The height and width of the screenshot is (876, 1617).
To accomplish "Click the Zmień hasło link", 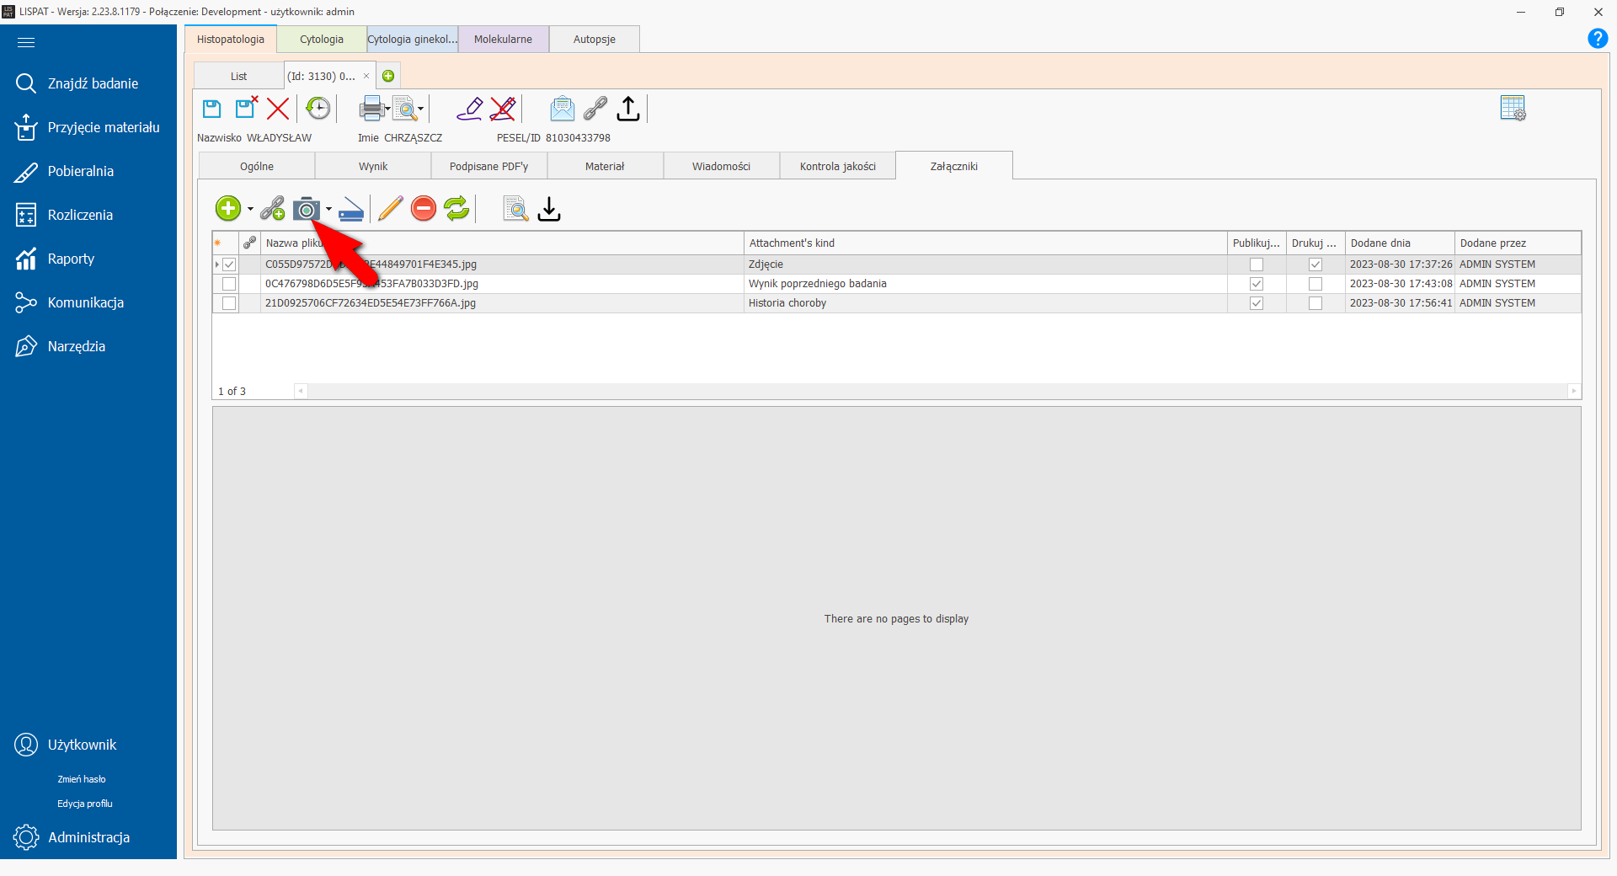I will 82,779.
